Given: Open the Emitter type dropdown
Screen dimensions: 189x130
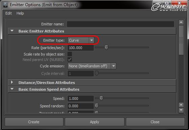Looking at the screenshot, I should (x=81, y=40).
